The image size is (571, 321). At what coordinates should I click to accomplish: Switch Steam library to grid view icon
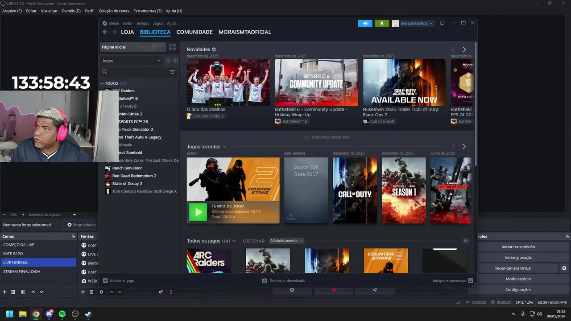[172, 47]
